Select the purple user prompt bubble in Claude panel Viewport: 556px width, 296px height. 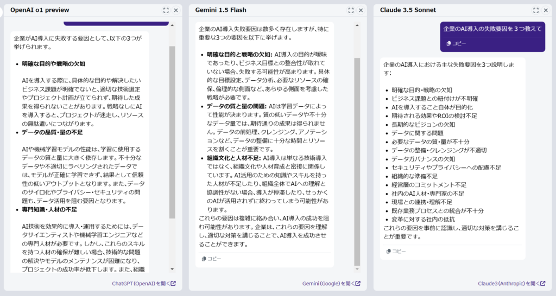492,29
